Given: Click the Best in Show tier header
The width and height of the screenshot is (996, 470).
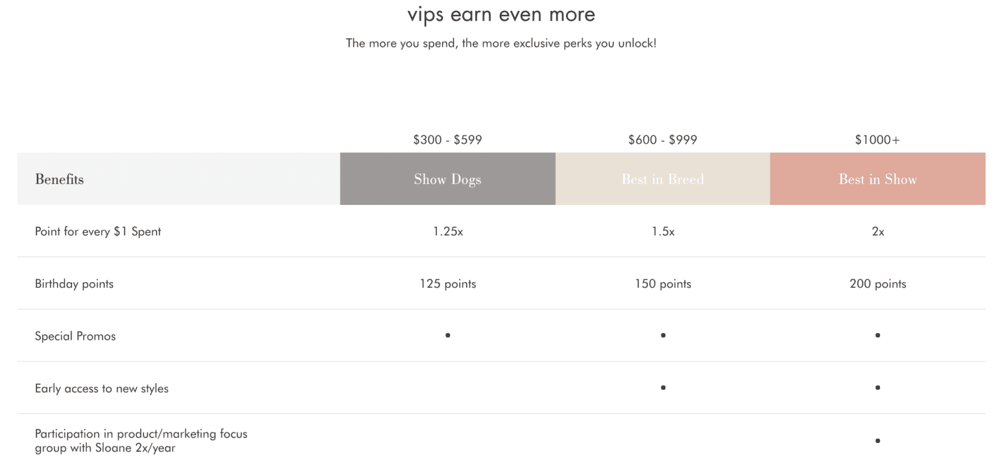Looking at the screenshot, I should point(877,179).
